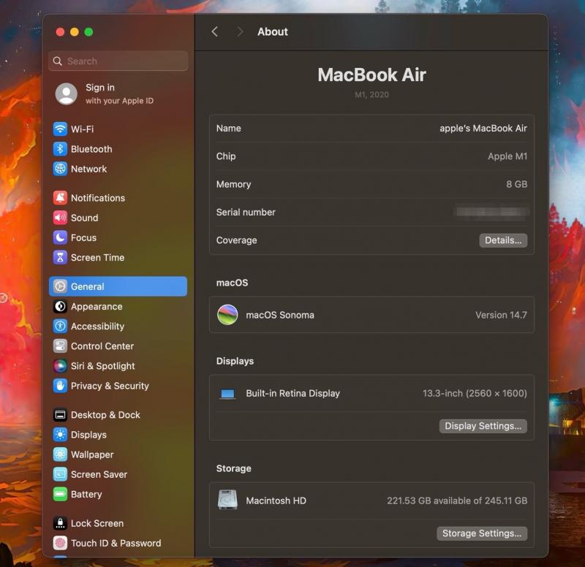Click 221.53 GB available of 245.11 GB
This screenshot has width=585, height=567.
pyautogui.click(x=457, y=501)
